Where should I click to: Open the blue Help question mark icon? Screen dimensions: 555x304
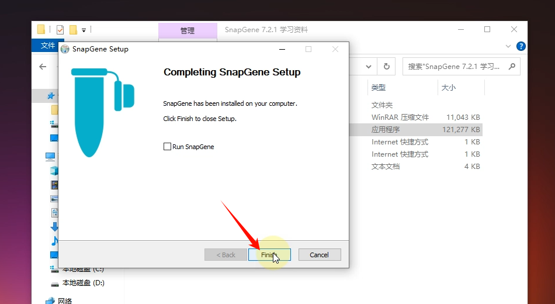521,46
